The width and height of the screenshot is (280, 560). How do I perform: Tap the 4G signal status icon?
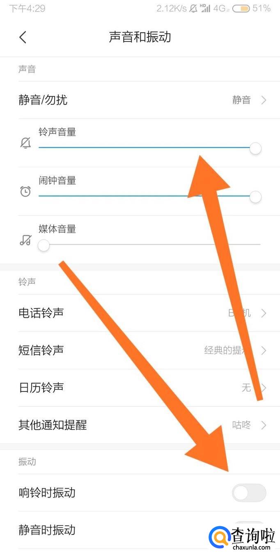(x=220, y=9)
